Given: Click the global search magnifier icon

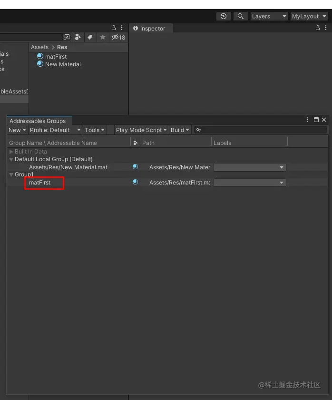Looking at the screenshot, I should pos(240,16).
